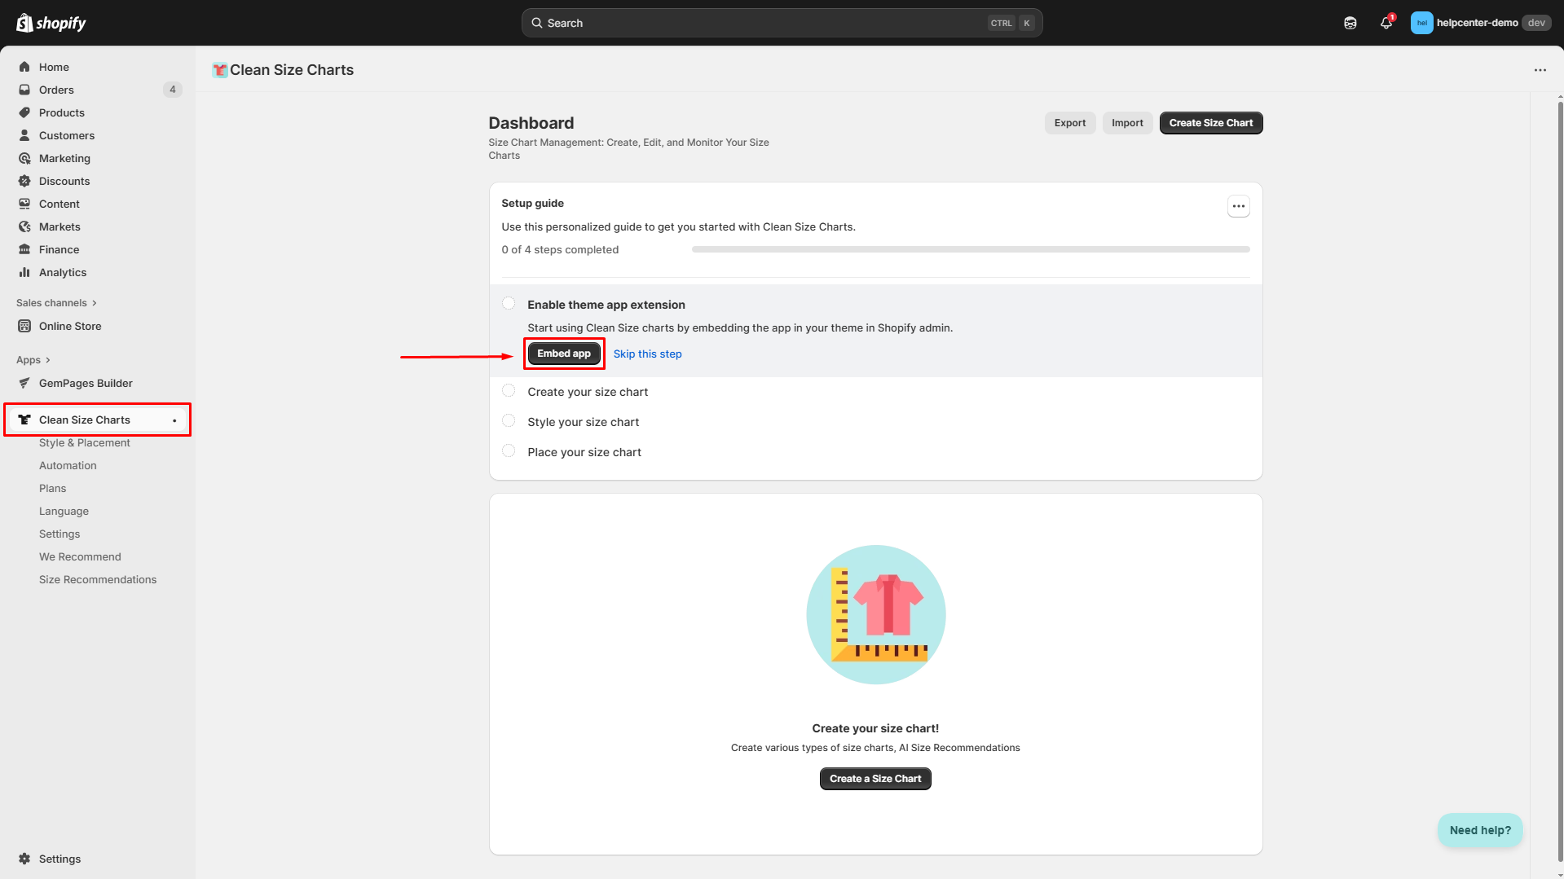Image resolution: width=1564 pixels, height=879 pixels.
Task: Open the We Recommend submenu item
Action: tap(80, 557)
